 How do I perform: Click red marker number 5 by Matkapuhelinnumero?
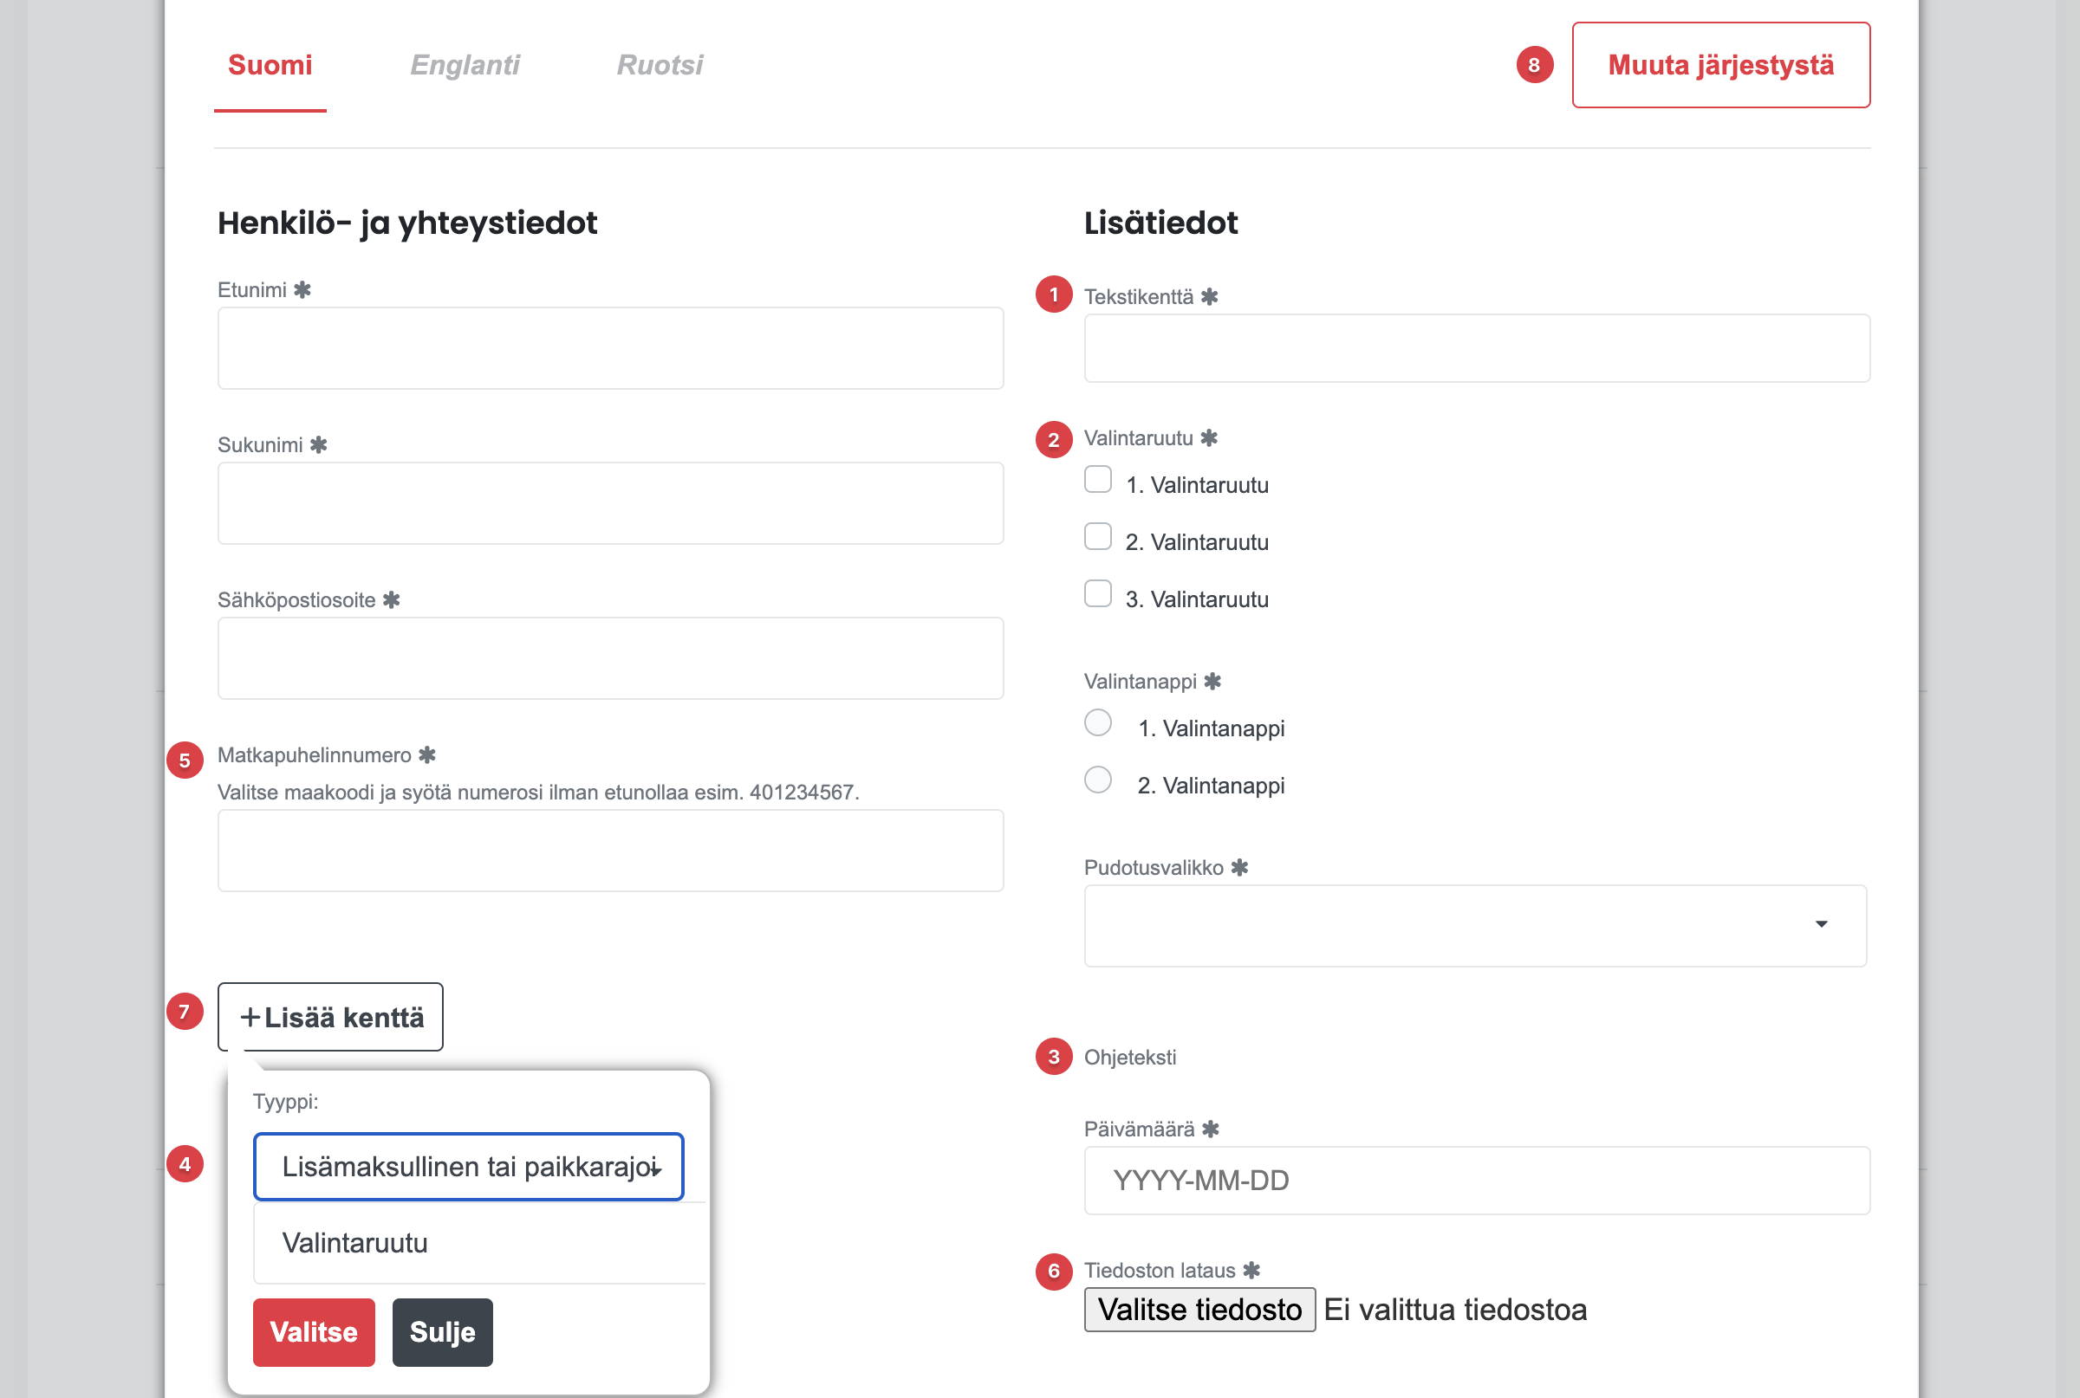(x=185, y=760)
